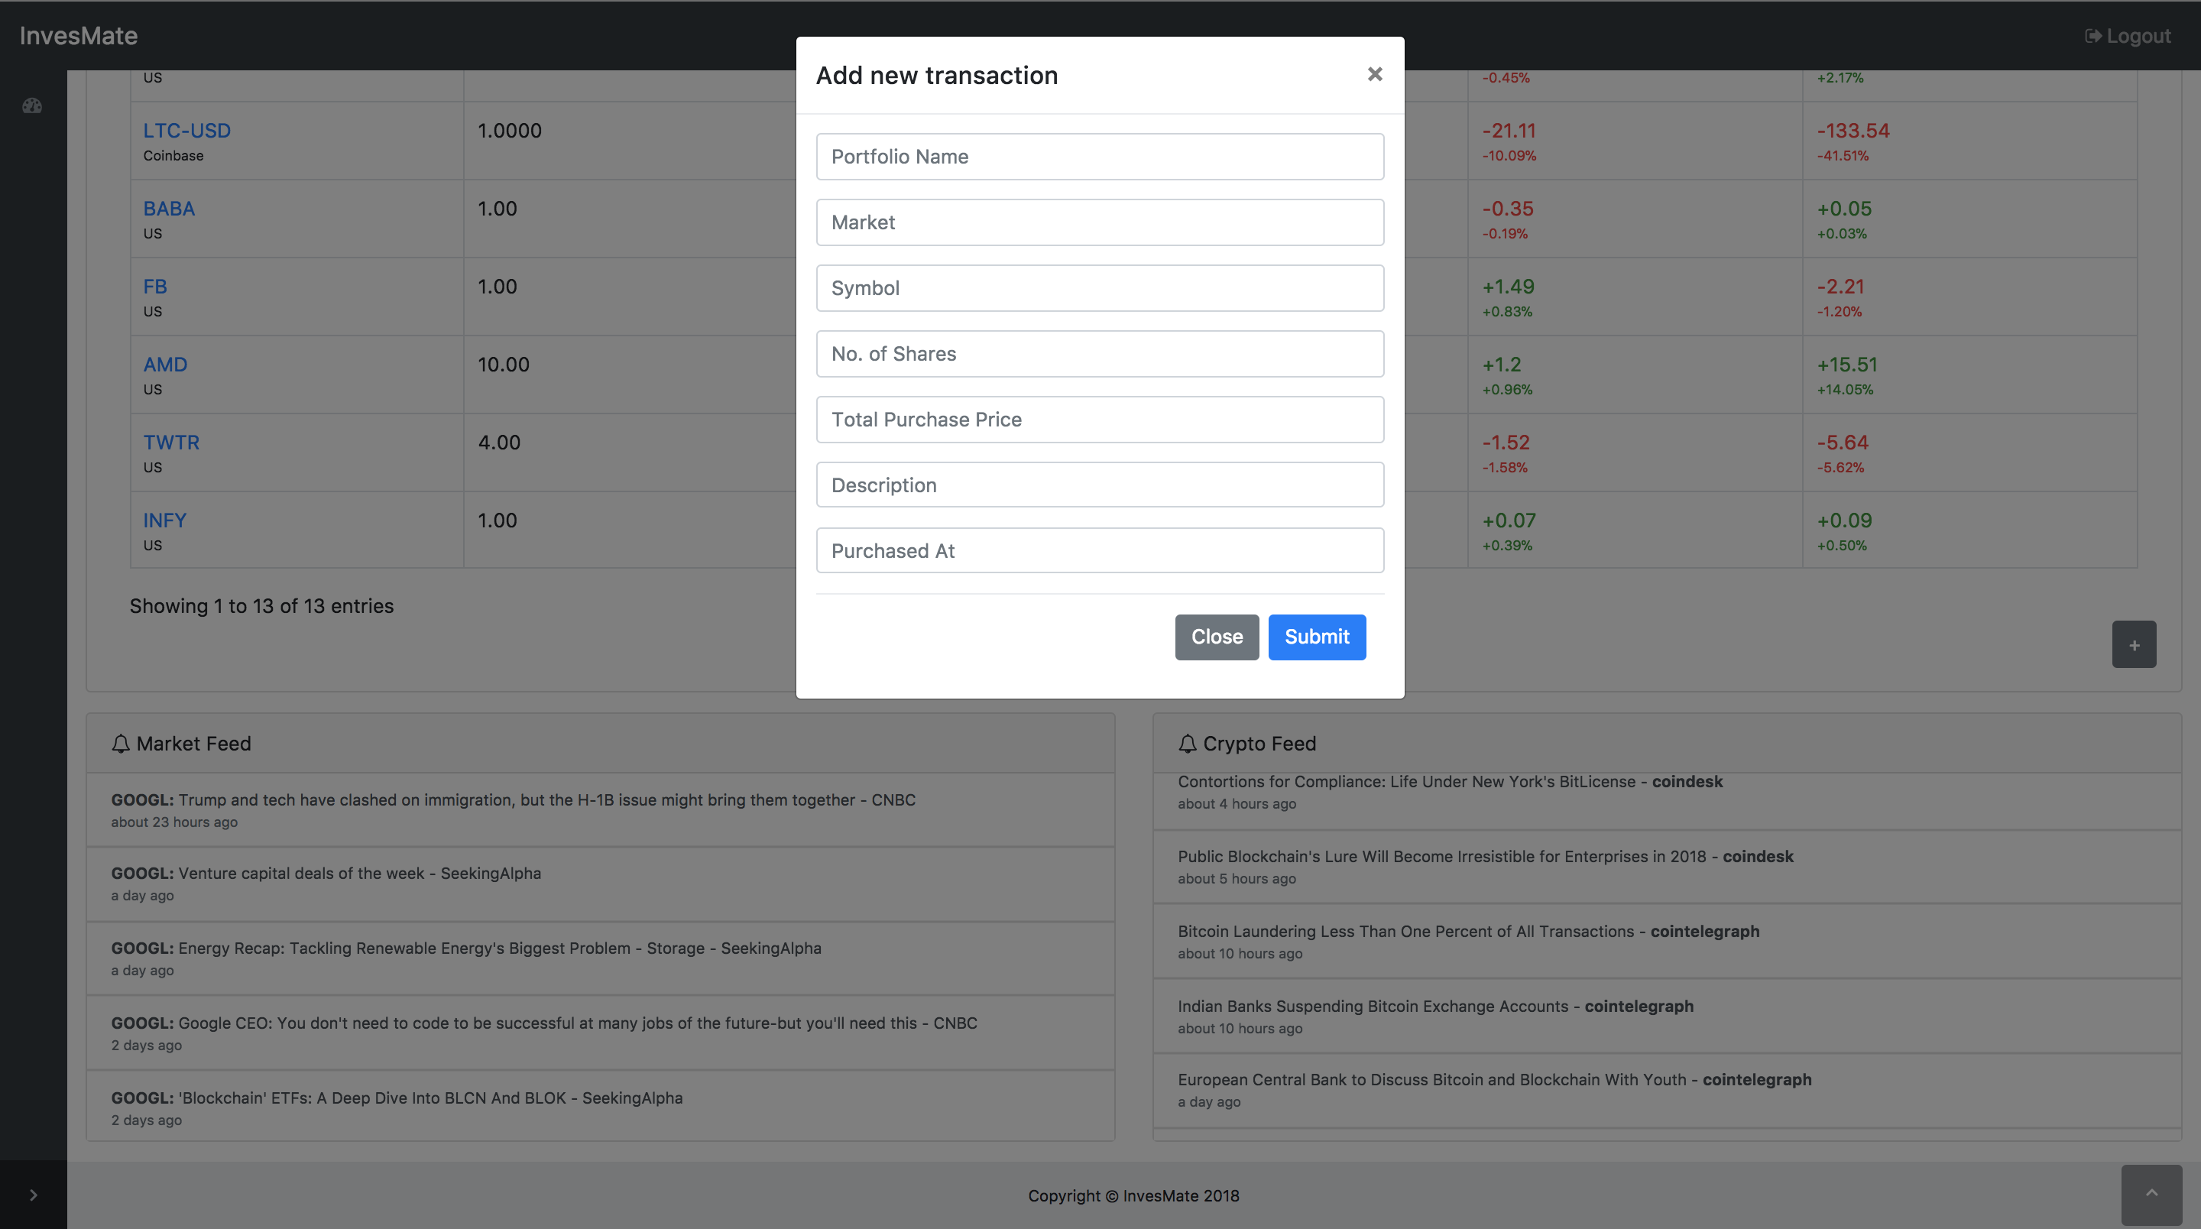The height and width of the screenshot is (1229, 2201).
Task: Expand sidebar with bottom chevron arrow
Action: tap(34, 1195)
